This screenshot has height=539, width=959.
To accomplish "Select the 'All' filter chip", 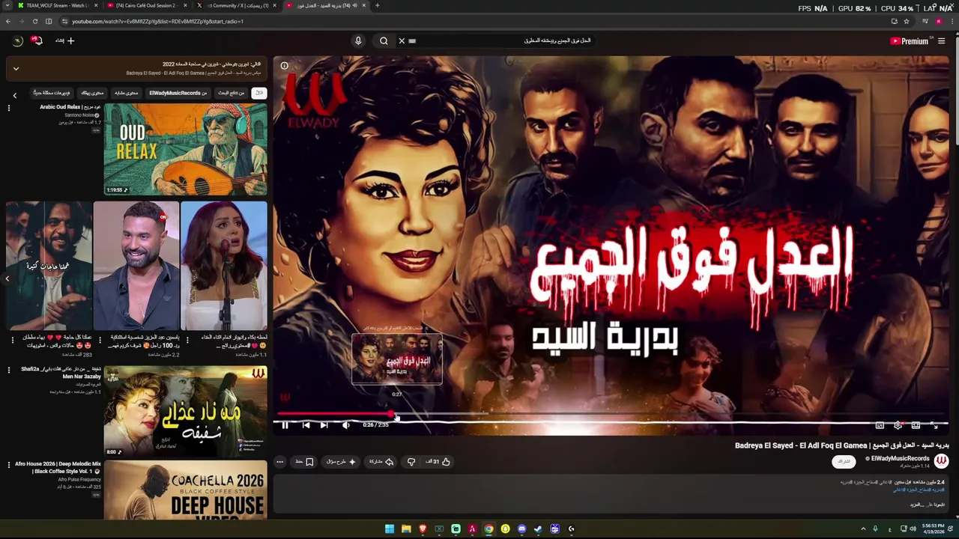I will point(258,93).
